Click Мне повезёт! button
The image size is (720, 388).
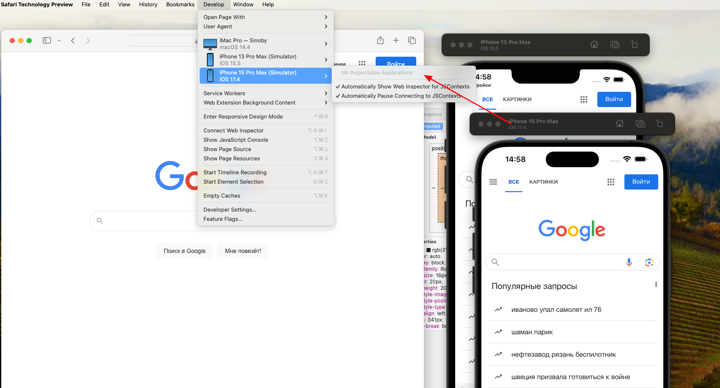[x=243, y=251]
